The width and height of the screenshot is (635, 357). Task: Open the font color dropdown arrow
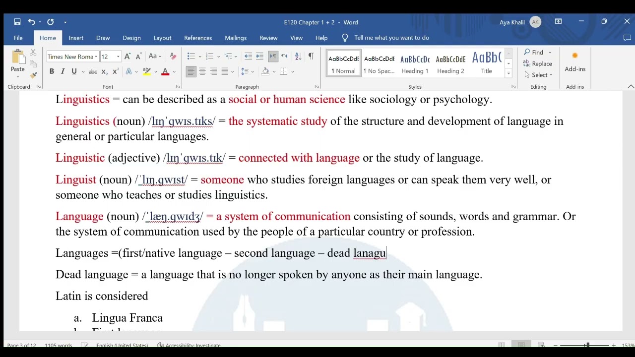[174, 72]
